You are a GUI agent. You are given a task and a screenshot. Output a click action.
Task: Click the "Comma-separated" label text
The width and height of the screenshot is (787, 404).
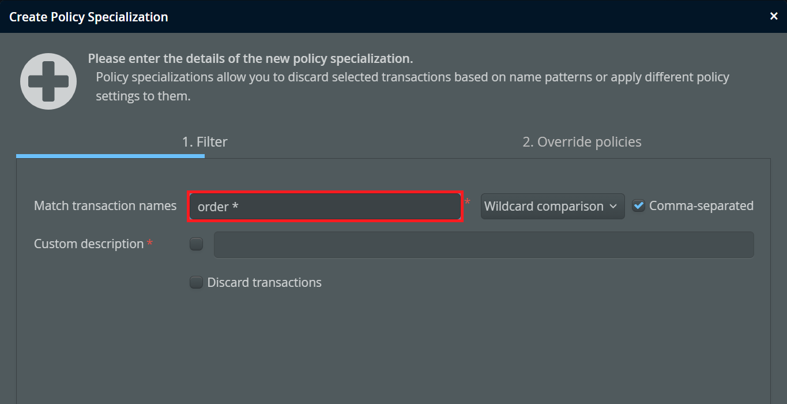701,206
